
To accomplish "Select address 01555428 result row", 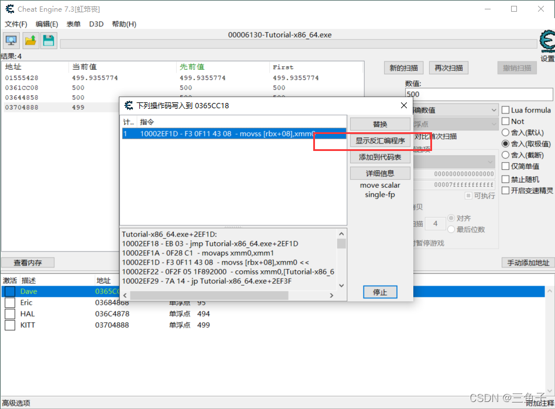I will pos(183,78).
